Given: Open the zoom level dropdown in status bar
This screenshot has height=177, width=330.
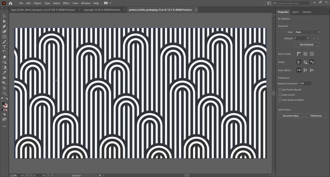Looking at the screenshot, I should 22,175.
